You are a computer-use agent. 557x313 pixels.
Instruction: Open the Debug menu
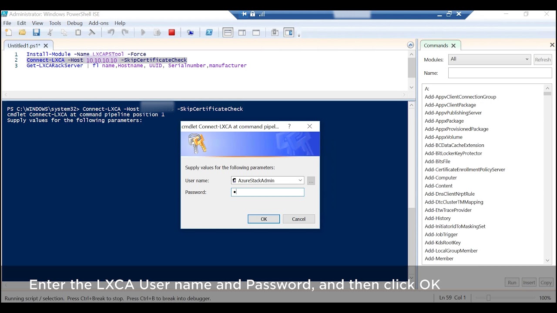75,23
